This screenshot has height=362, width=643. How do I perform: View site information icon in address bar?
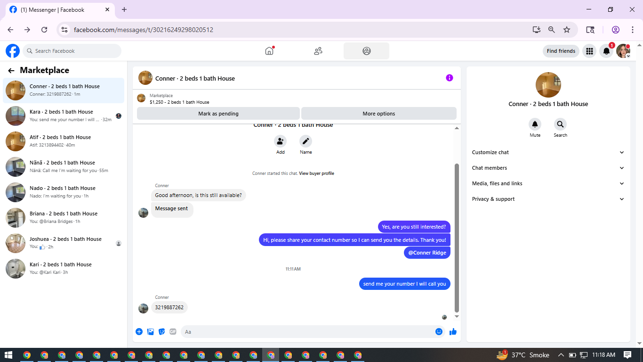click(x=65, y=30)
